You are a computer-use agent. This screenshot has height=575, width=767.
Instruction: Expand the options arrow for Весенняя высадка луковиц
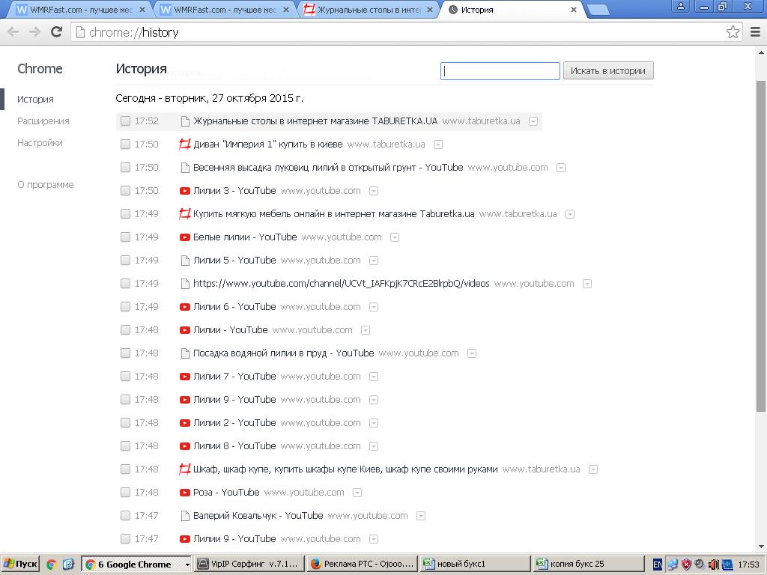pos(561,168)
